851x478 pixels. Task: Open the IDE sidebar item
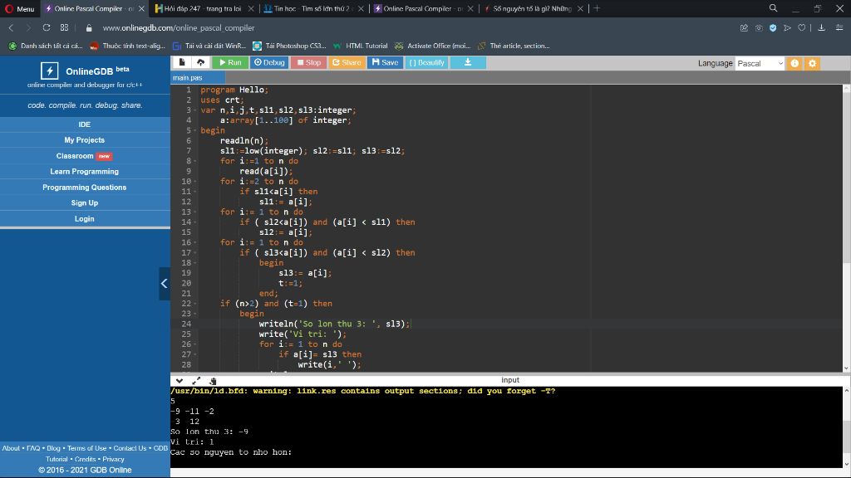coord(85,124)
